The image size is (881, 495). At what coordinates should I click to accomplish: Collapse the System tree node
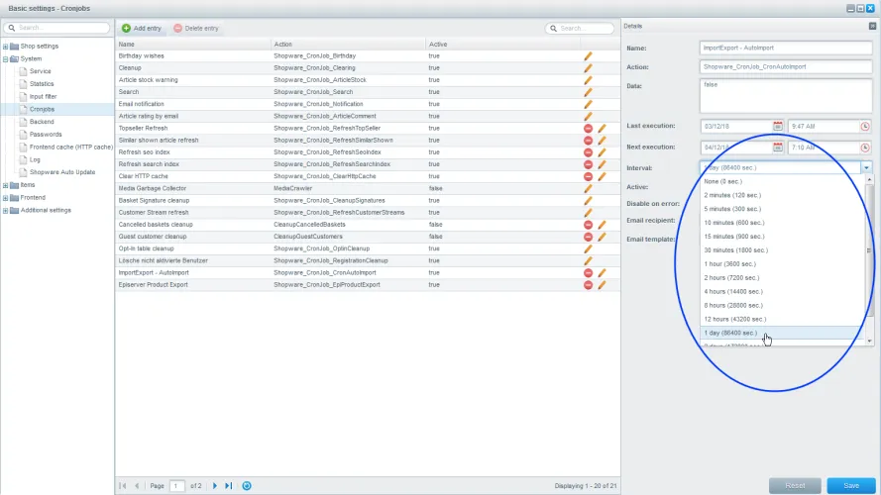pos(6,59)
